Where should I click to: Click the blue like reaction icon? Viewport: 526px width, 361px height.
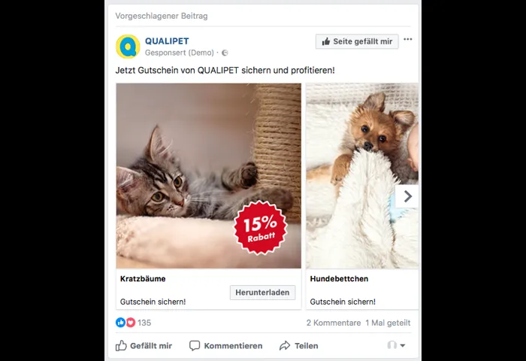[x=120, y=323]
